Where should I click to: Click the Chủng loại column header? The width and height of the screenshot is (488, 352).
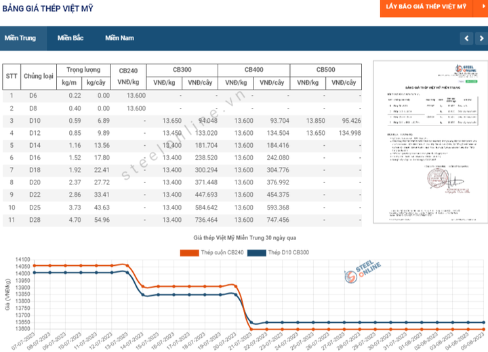click(39, 77)
